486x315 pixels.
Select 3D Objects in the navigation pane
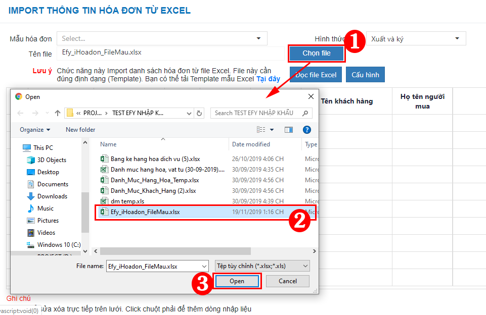pos(52,160)
